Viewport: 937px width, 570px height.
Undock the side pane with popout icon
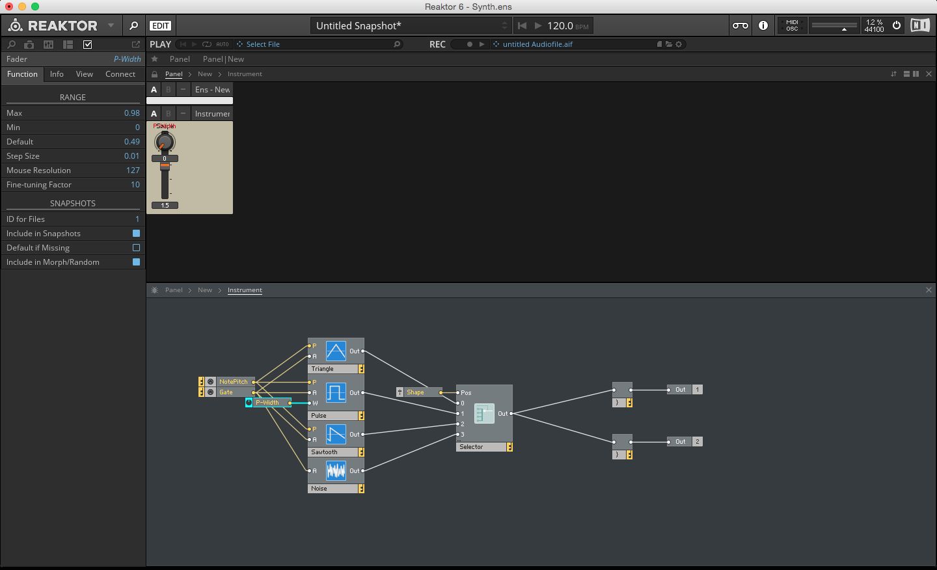(x=136, y=44)
